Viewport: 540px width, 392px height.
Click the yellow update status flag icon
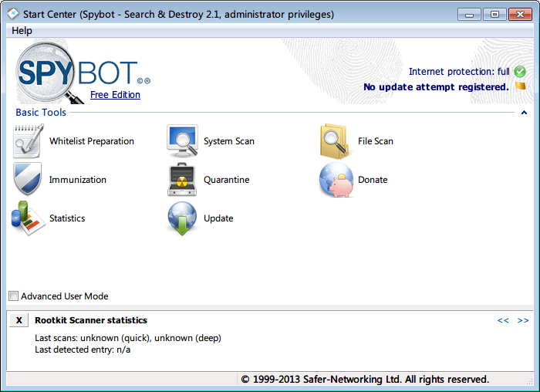pos(521,86)
